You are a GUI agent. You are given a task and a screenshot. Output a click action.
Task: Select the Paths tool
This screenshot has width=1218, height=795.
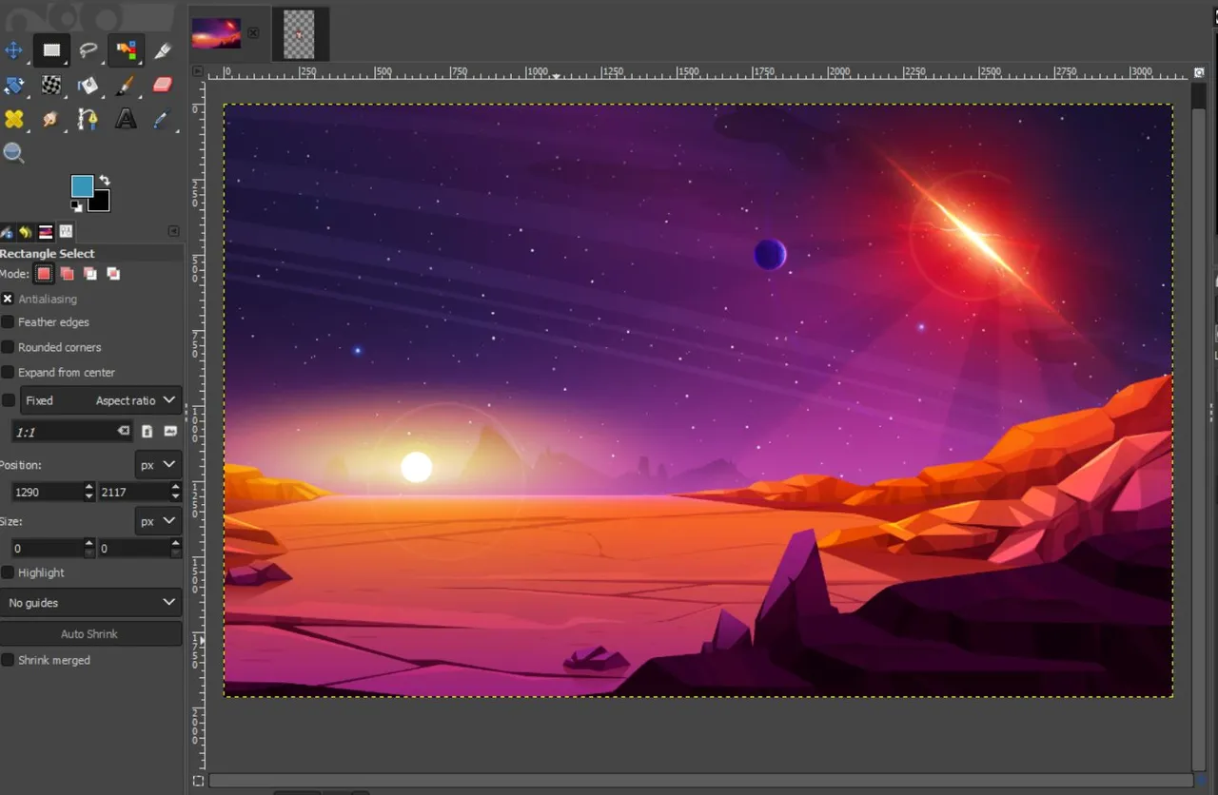[88, 120]
